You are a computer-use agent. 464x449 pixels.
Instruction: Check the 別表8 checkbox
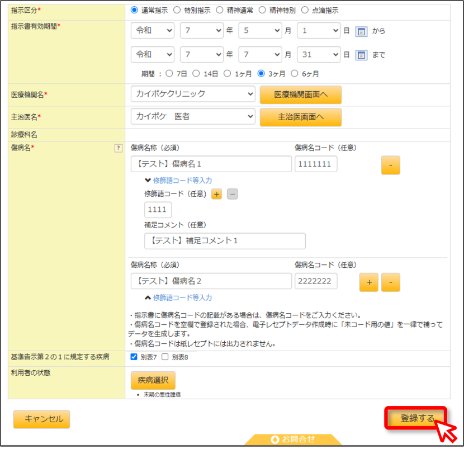(x=165, y=357)
